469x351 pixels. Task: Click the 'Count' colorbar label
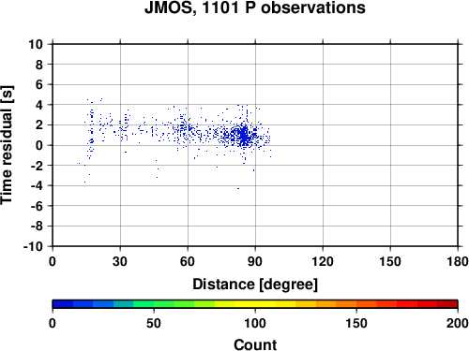pos(255,344)
